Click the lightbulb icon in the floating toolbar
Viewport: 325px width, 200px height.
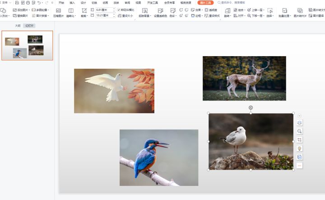[x=299, y=148]
